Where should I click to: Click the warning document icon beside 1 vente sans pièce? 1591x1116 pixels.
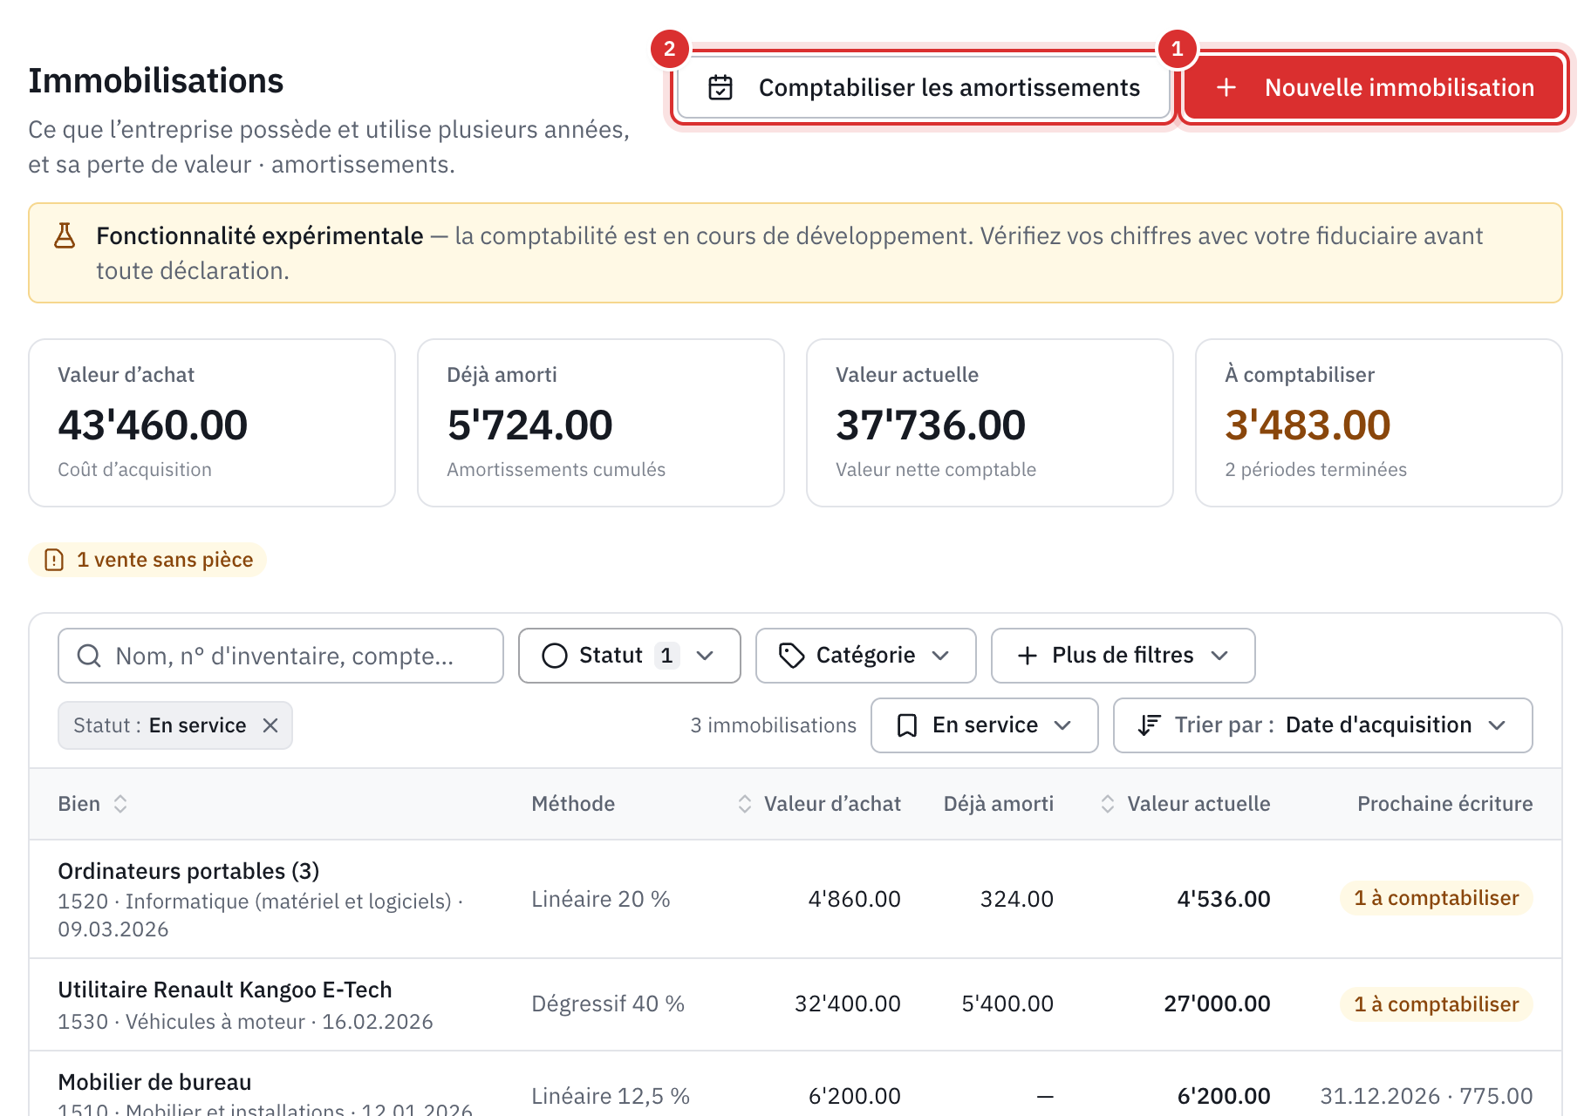click(x=54, y=560)
